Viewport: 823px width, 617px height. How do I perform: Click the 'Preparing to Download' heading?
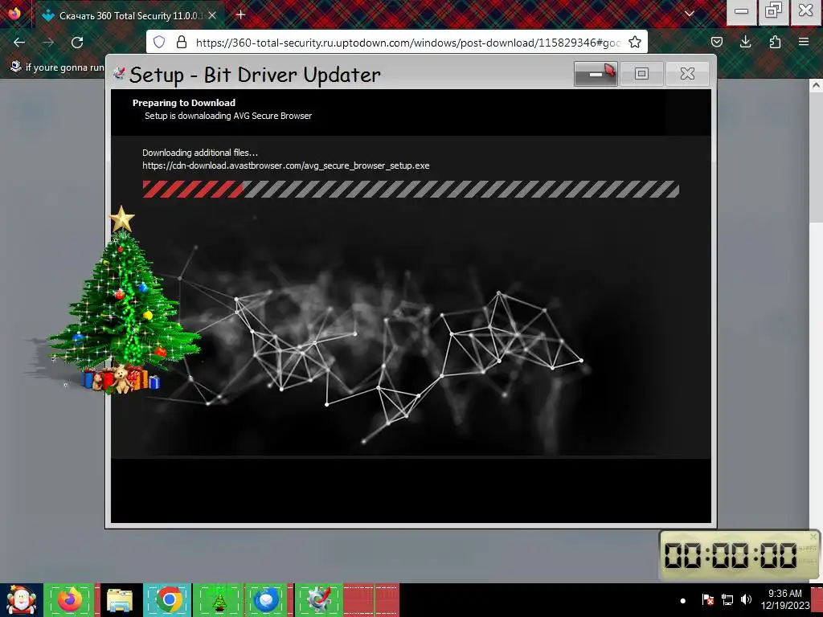click(184, 103)
